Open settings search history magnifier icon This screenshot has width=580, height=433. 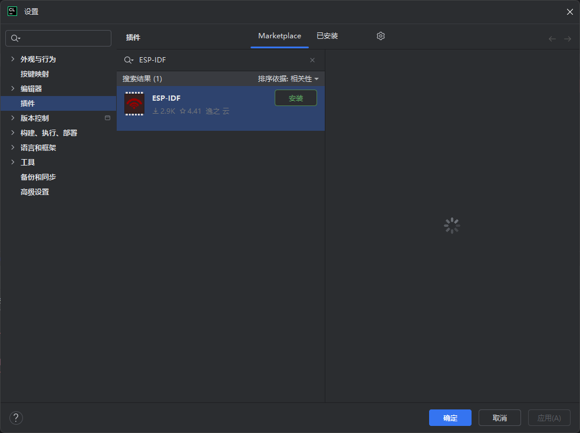point(15,38)
